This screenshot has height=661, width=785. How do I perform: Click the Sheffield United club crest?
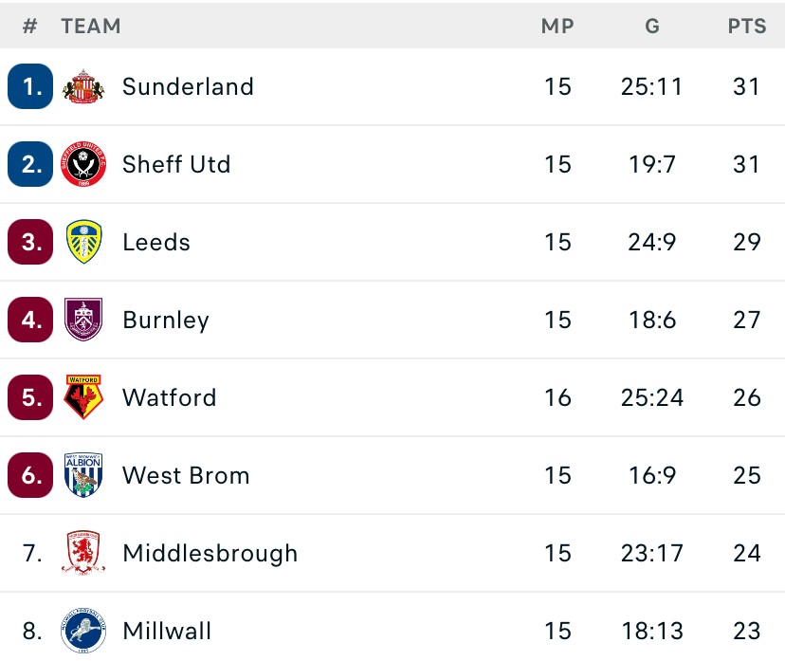[x=83, y=165]
